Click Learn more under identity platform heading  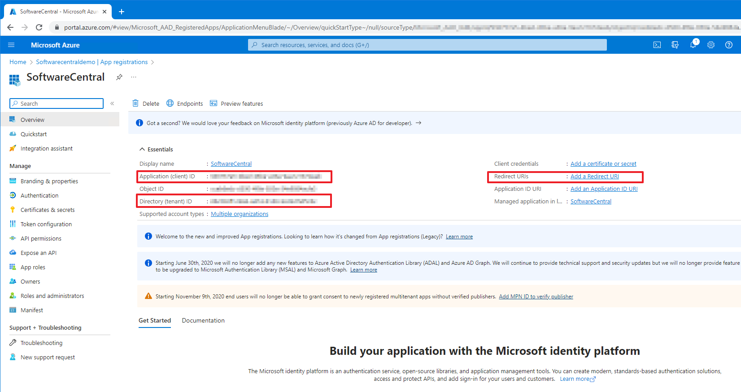[578, 379]
